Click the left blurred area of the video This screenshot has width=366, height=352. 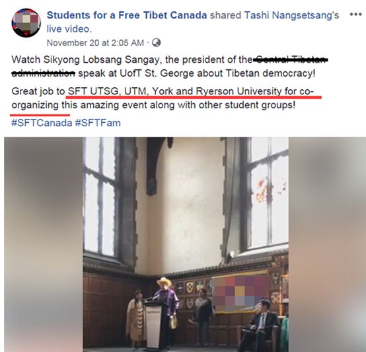(x=44, y=244)
